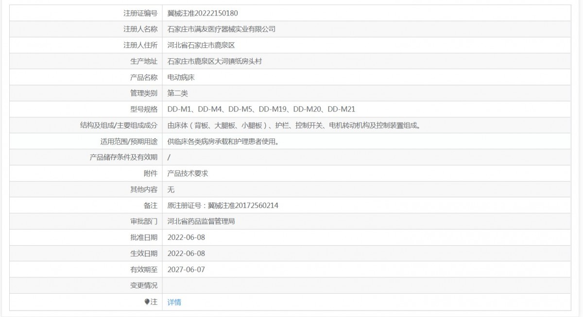Click the bulb icon beside 注

[147, 302]
